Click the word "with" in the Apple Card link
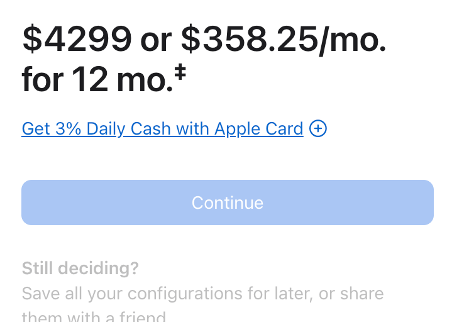Image resolution: width=469 pixels, height=322 pixels. [x=194, y=129]
